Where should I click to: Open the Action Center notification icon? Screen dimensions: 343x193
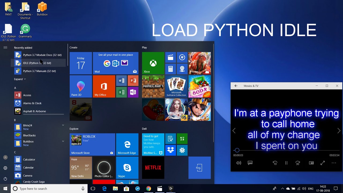[336, 189]
